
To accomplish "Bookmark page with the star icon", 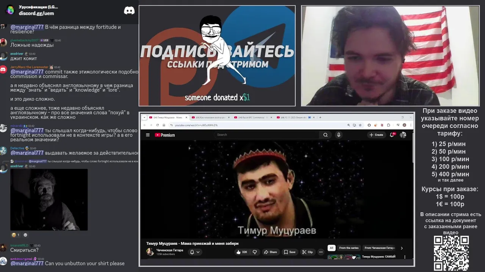I will tap(360, 125).
